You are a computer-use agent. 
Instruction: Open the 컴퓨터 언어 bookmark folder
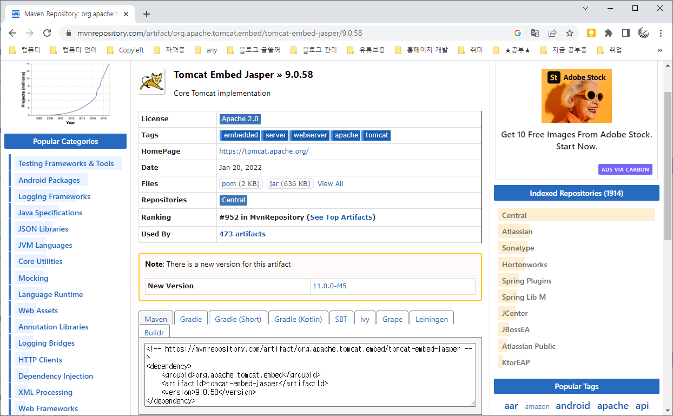tap(73, 50)
